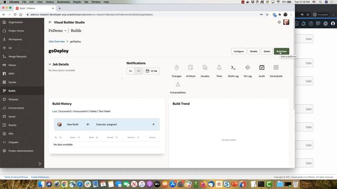Collapse the Job Details section
This screenshot has height=189, width=337.
49,64
